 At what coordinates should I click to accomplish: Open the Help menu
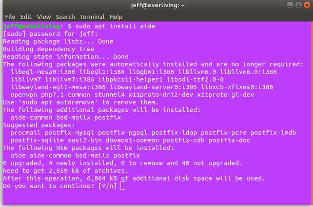coord(116,17)
